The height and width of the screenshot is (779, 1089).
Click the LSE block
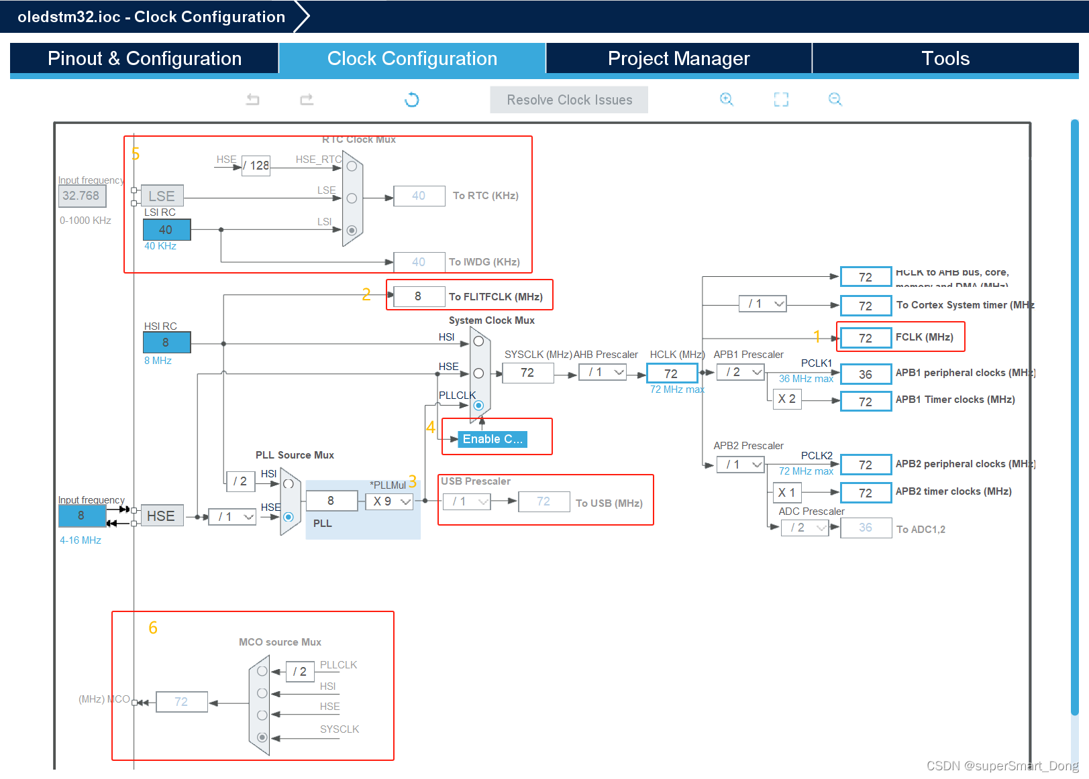pyautogui.click(x=162, y=196)
